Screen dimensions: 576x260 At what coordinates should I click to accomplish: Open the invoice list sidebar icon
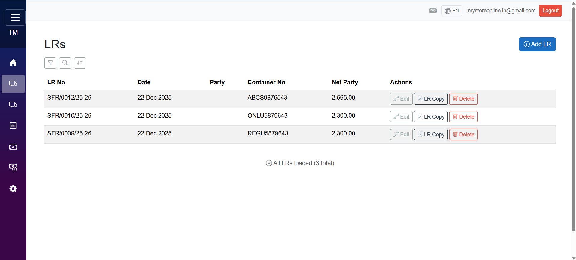pyautogui.click(x=13, y=126)
